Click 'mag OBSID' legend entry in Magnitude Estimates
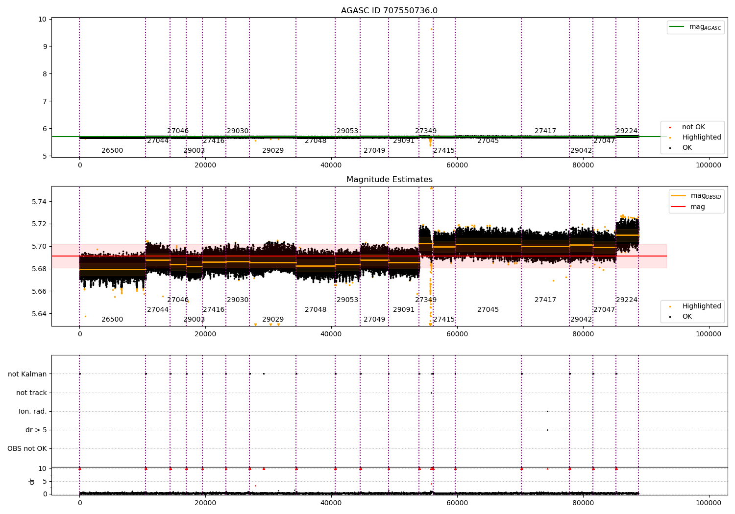The height and width of the screenshot is (514, 735). (x=695, y=196)
